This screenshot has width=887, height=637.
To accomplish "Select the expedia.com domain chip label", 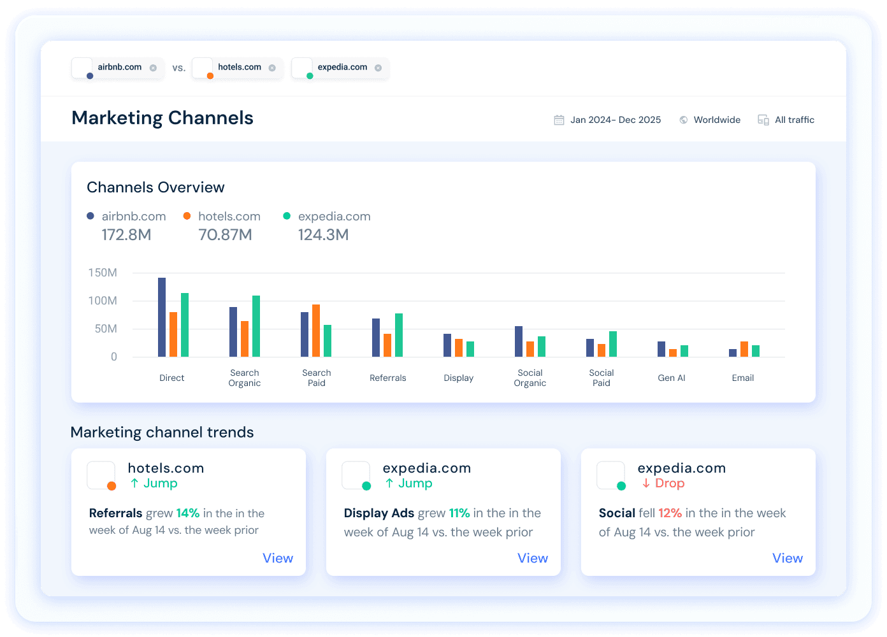I will tap(342, 67).
